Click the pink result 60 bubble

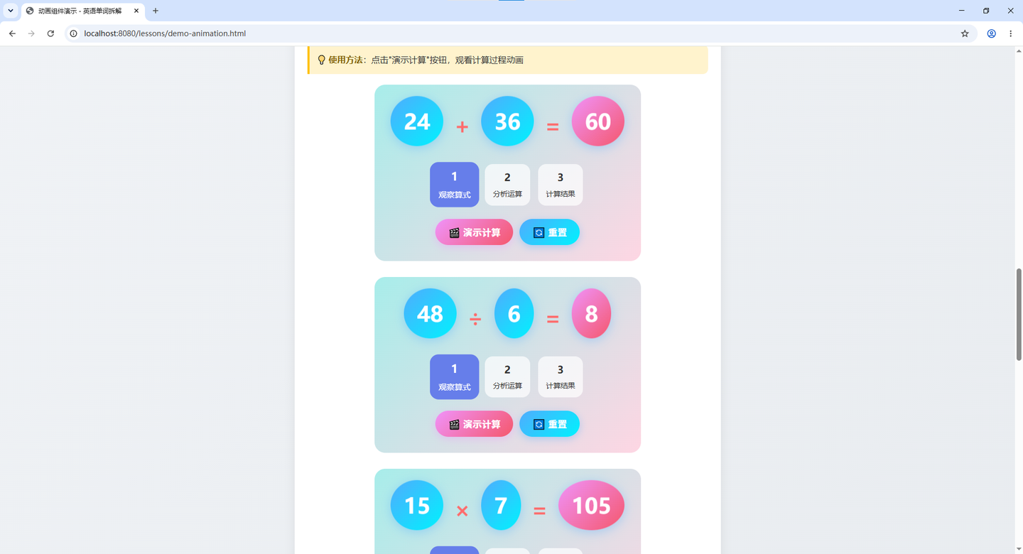(x=598, y=121)
